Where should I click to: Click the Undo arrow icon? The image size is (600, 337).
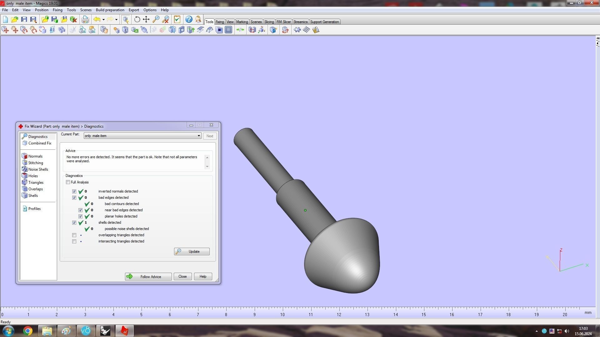pos(97,19)
